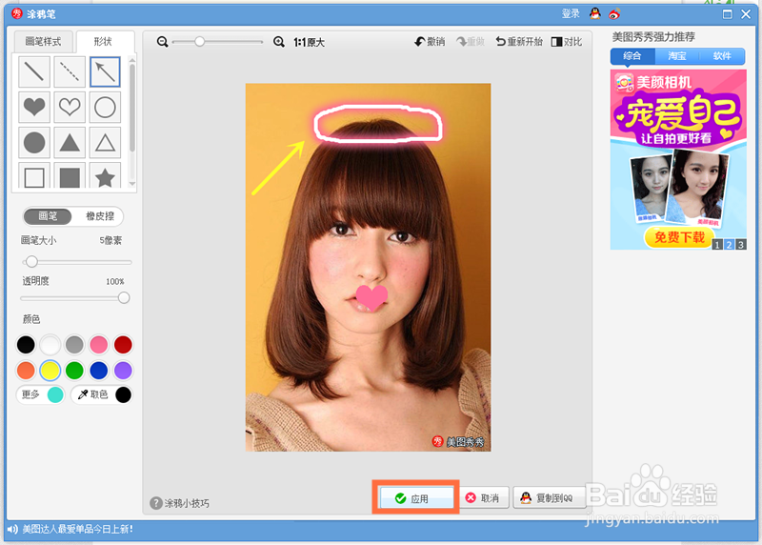Image resolution: width=762 pixels, height=545 pixels.
Task: Undo the last stroke with 撤销
Action: (x=431, y=42)
